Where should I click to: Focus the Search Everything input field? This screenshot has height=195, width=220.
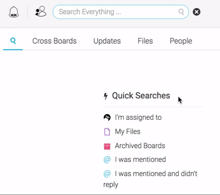click(121, 12)
